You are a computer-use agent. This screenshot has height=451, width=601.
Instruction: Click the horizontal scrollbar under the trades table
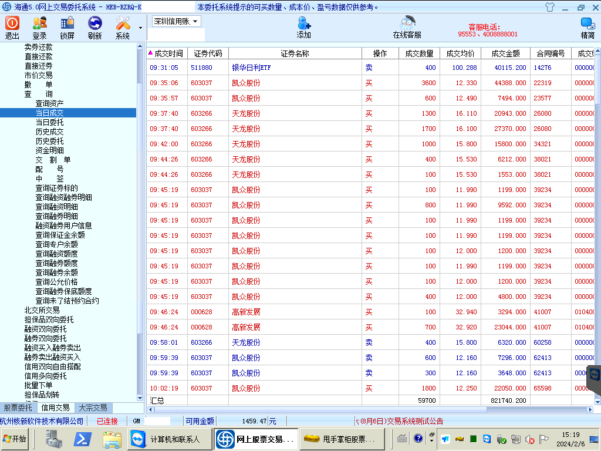370,409
